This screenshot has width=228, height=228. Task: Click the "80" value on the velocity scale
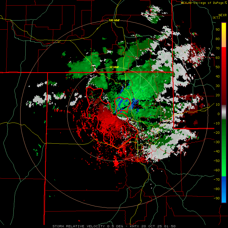218,39
